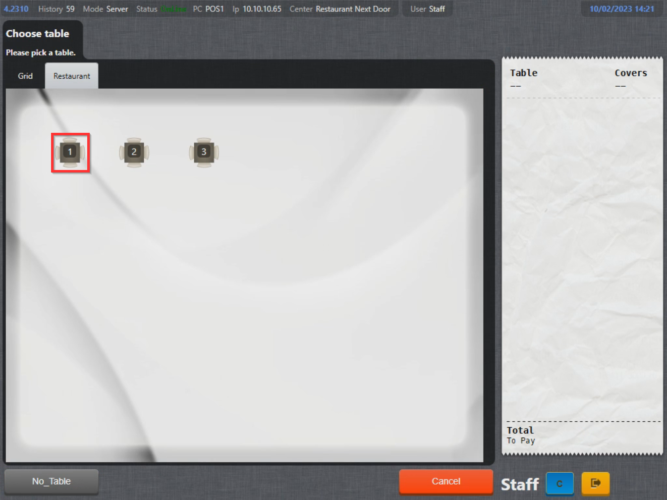Viewport: 667px width, 500px height.
Task: Click the large Staff name label
Action: tap(520, 484)
